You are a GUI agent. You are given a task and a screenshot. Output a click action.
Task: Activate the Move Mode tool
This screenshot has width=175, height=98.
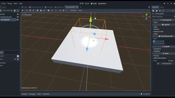(x=27, y=10)
